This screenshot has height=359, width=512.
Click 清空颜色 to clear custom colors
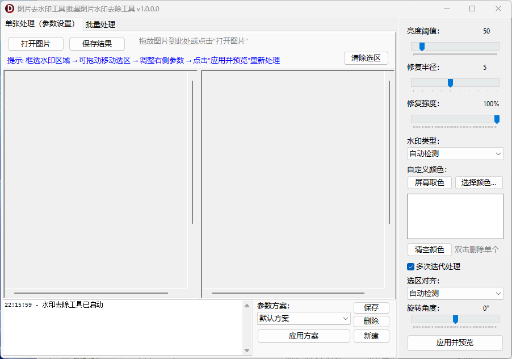[x=429, y=249]
